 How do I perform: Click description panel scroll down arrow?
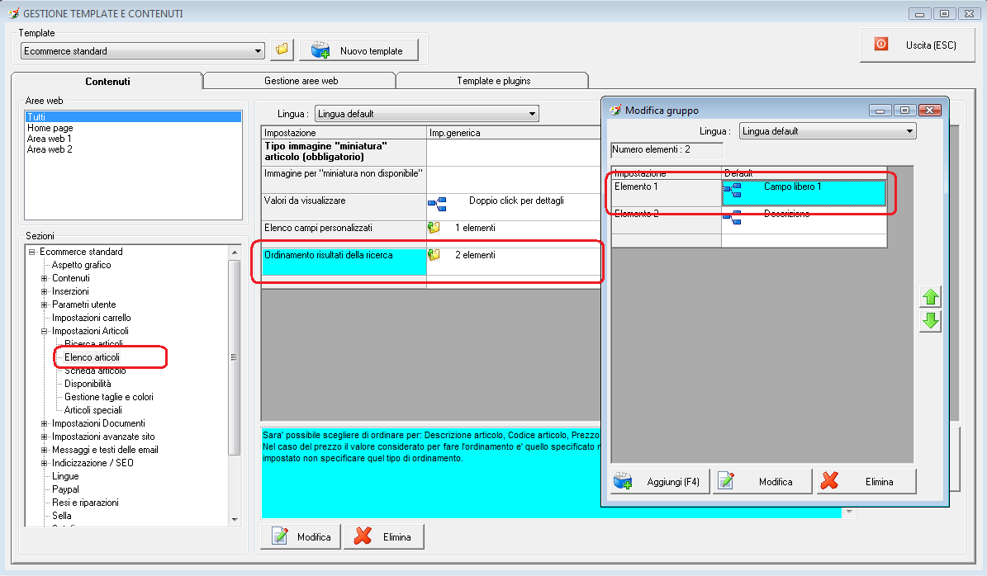pos(849,512)
